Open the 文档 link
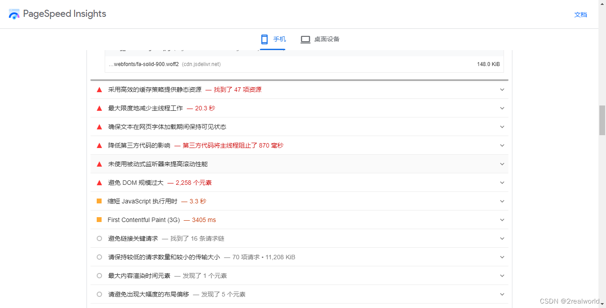The width and height of the screenshot is (606, 308). 580,14
